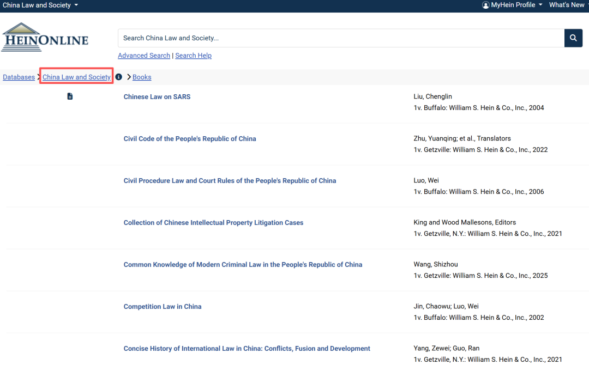Open the Advanced Search link
The height and width of the screenshot is (365, 589).
[144, 56]
